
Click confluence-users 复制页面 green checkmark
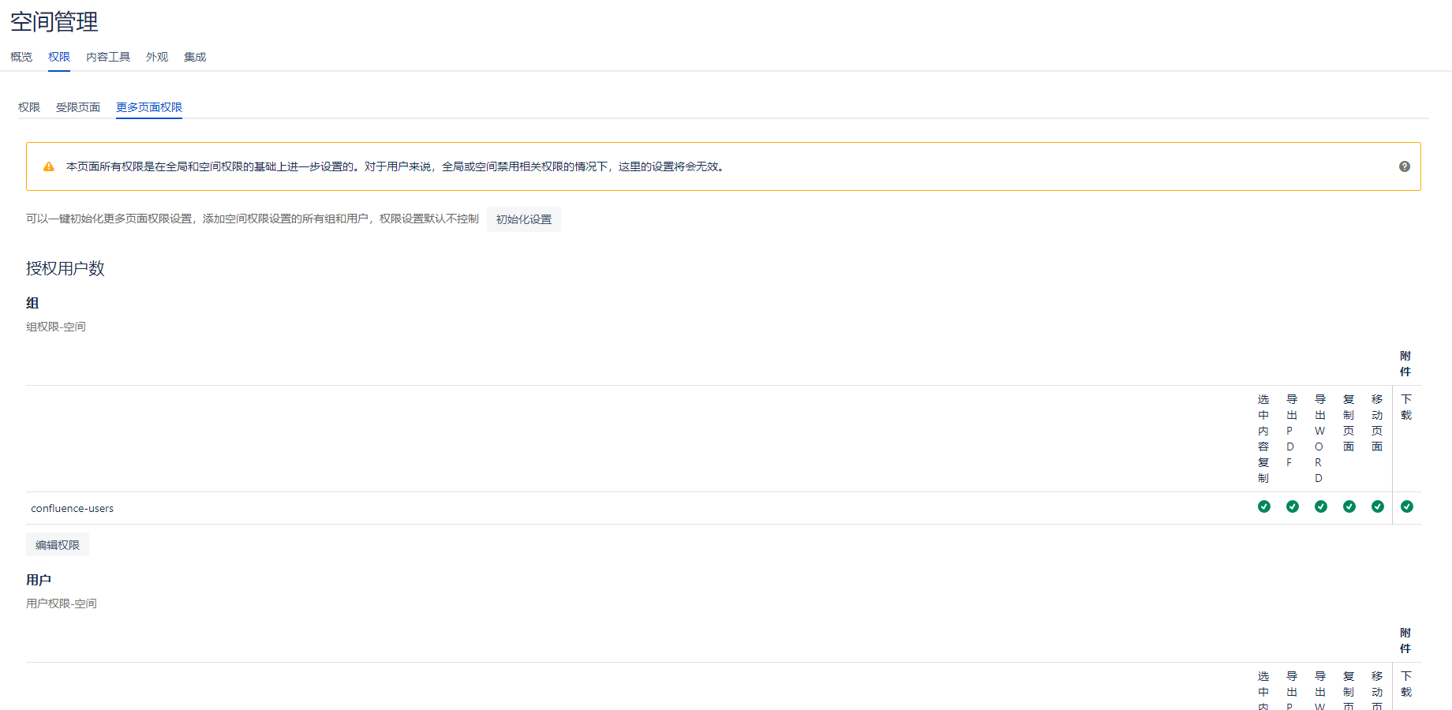(x=1349, y=506)
